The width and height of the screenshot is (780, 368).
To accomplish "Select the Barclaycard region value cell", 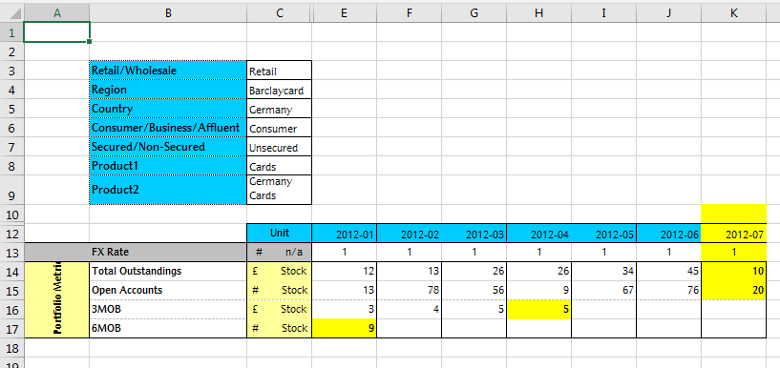I will pos(280,90).
